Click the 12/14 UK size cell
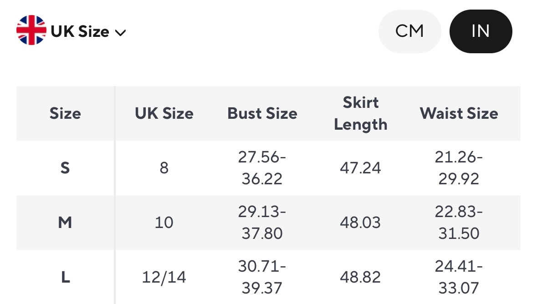The height and width of the screenshot is (304, 537). (x=164, y=277)
